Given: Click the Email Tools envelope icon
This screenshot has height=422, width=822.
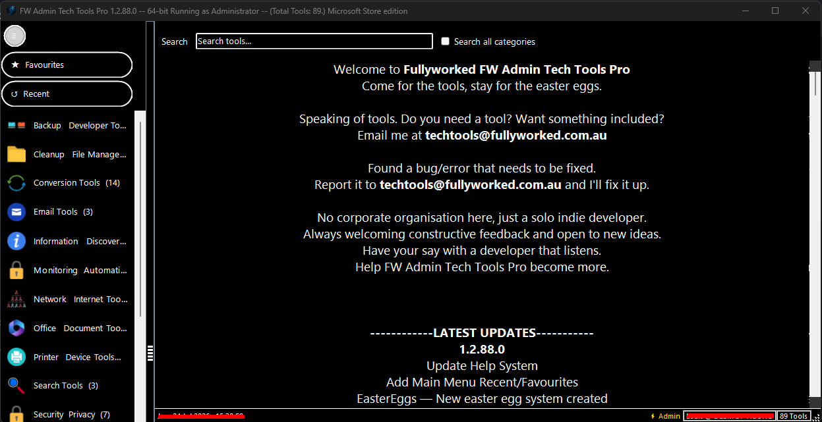Looking at the screenshot, I should click(x=16, y=212).
